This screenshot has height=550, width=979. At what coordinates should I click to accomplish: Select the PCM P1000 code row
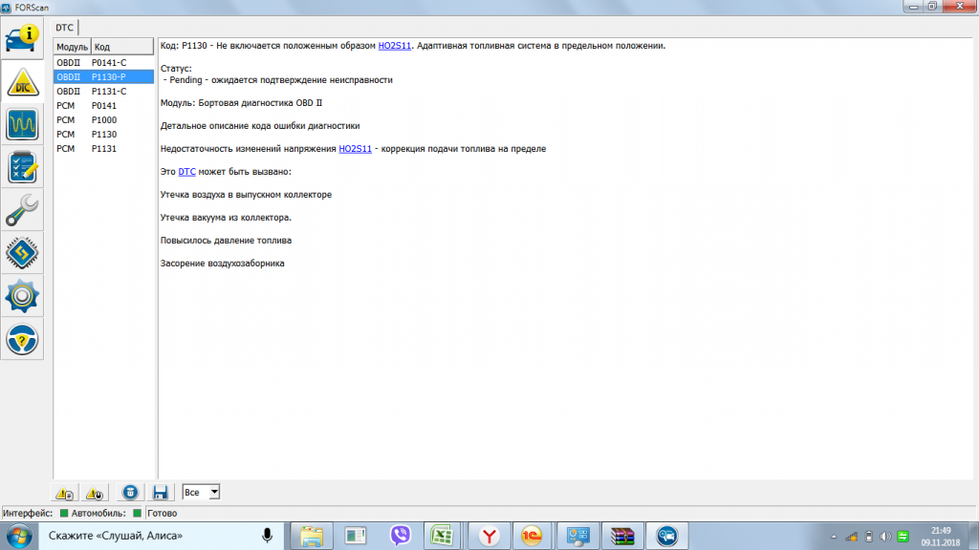point(102,119)
